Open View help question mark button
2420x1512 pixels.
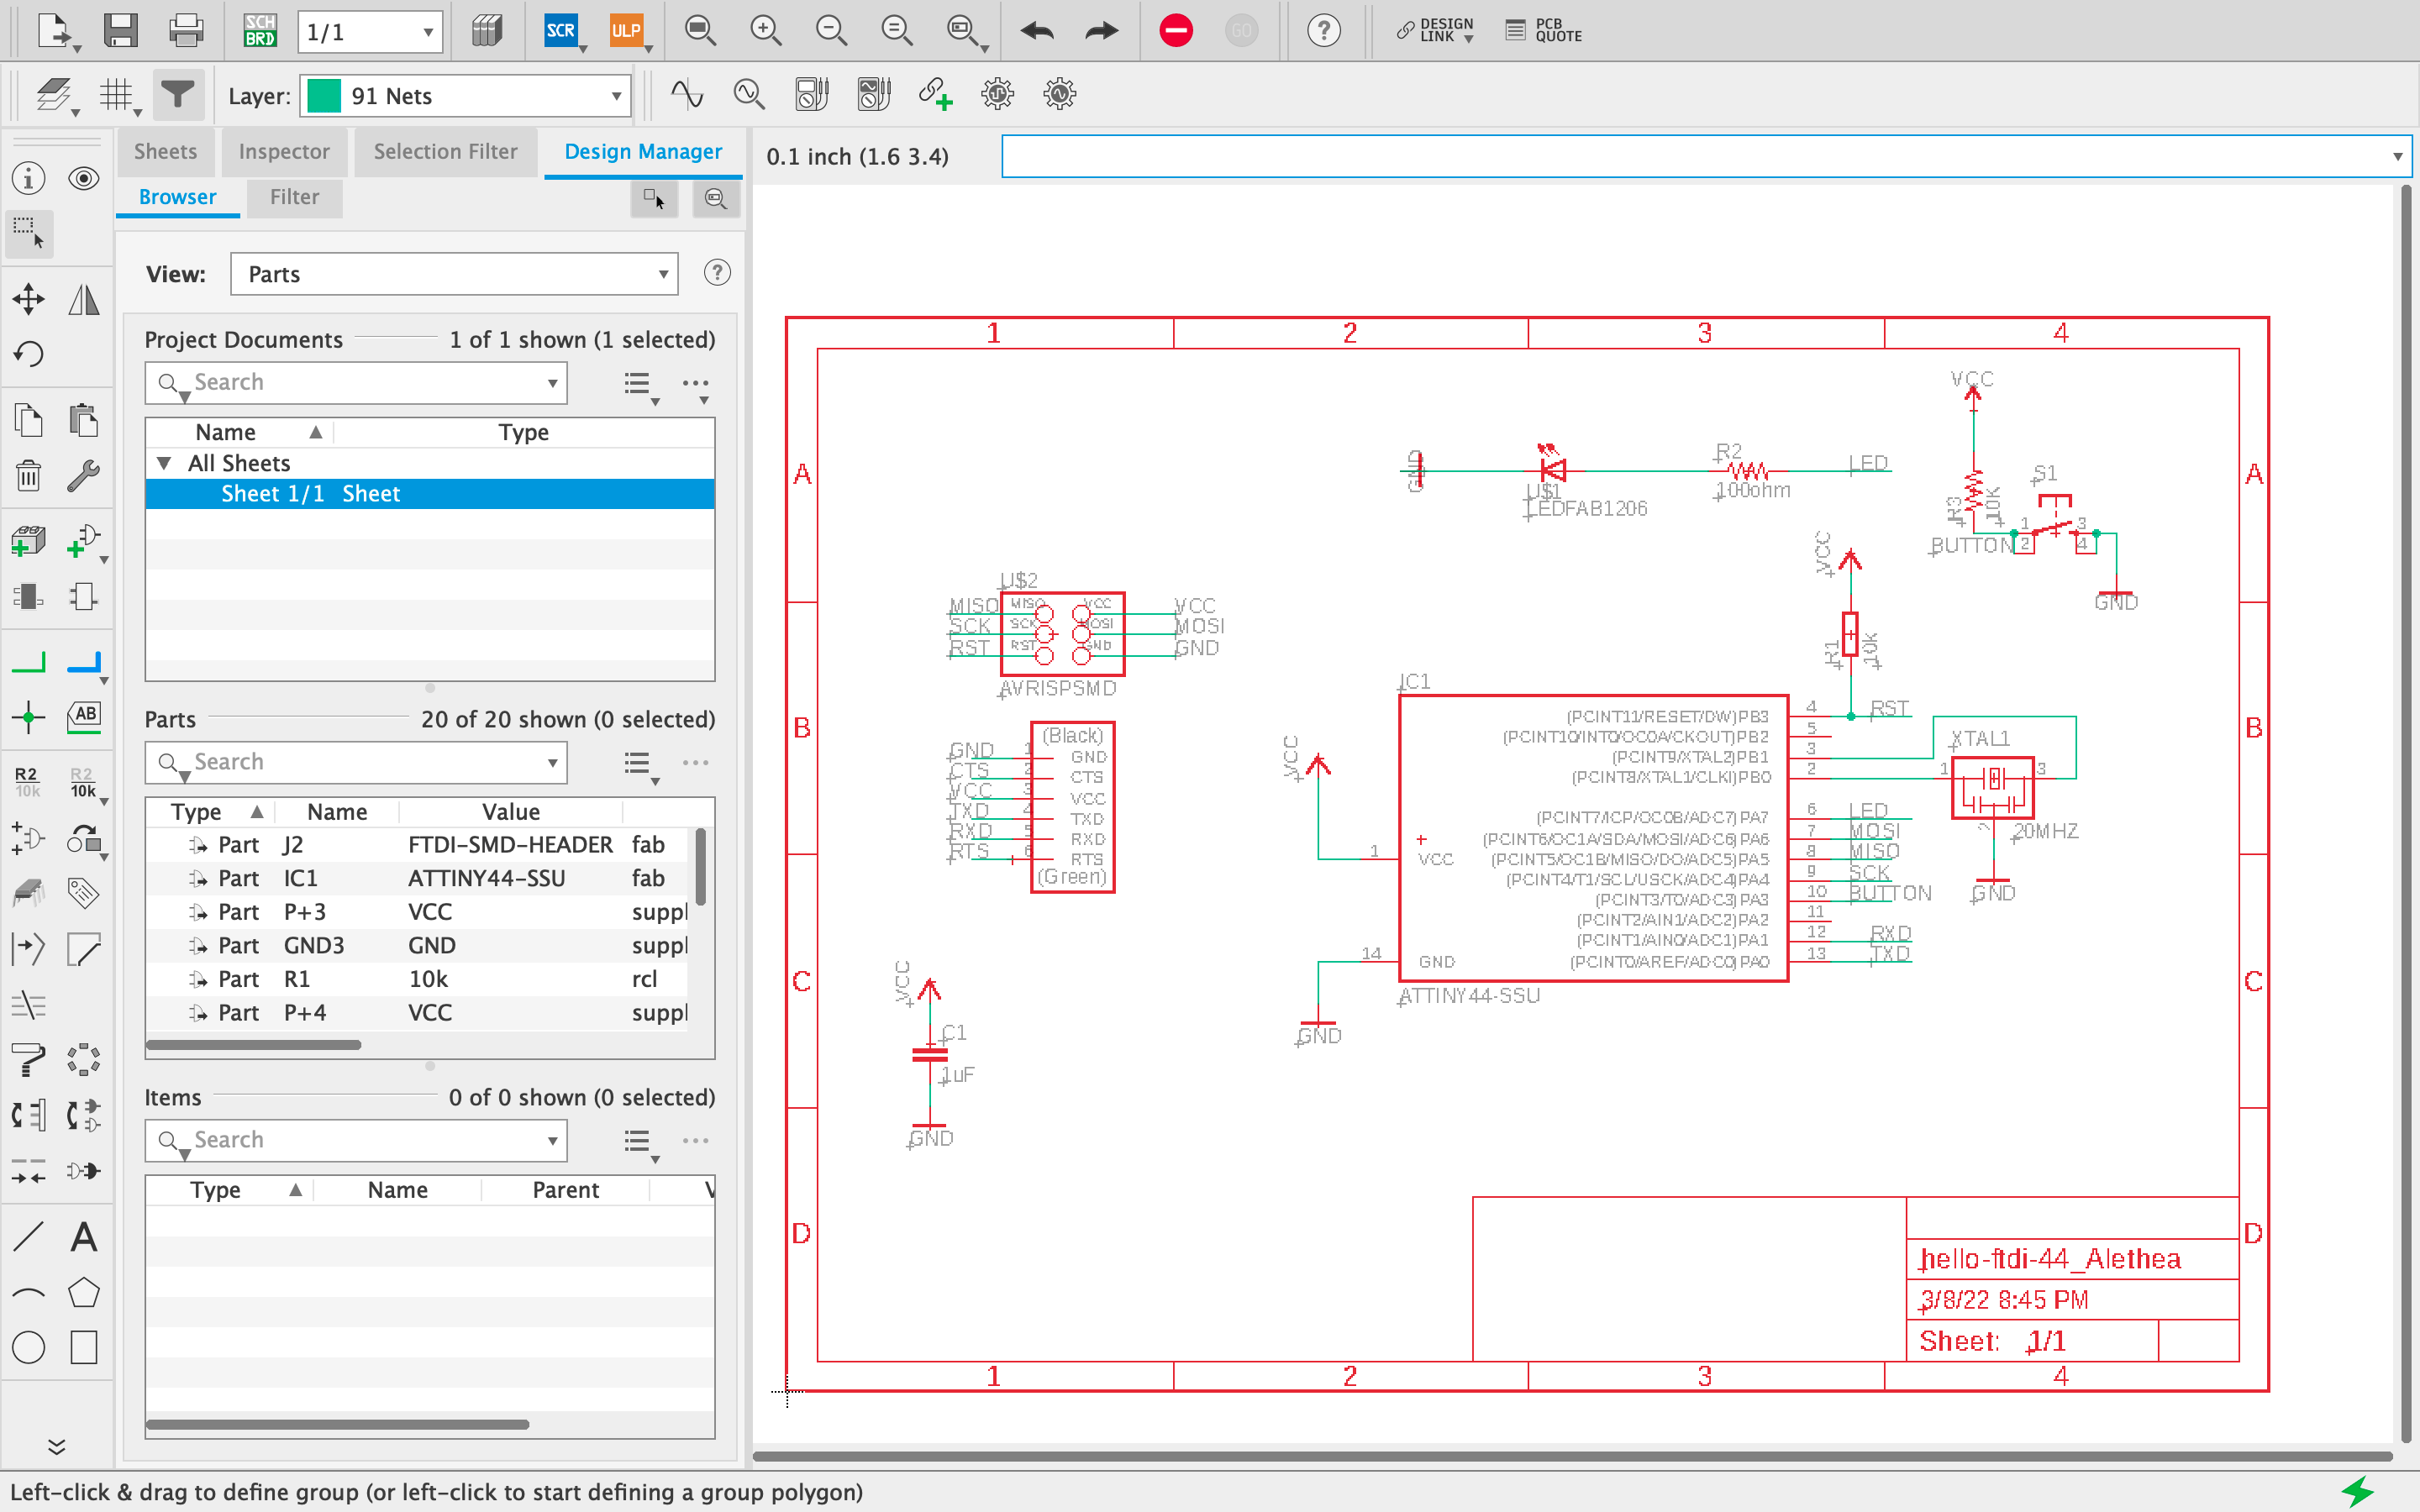pos(717,273)
